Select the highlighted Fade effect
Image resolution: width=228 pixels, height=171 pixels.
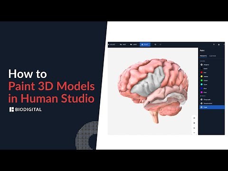tap(212, 107)
